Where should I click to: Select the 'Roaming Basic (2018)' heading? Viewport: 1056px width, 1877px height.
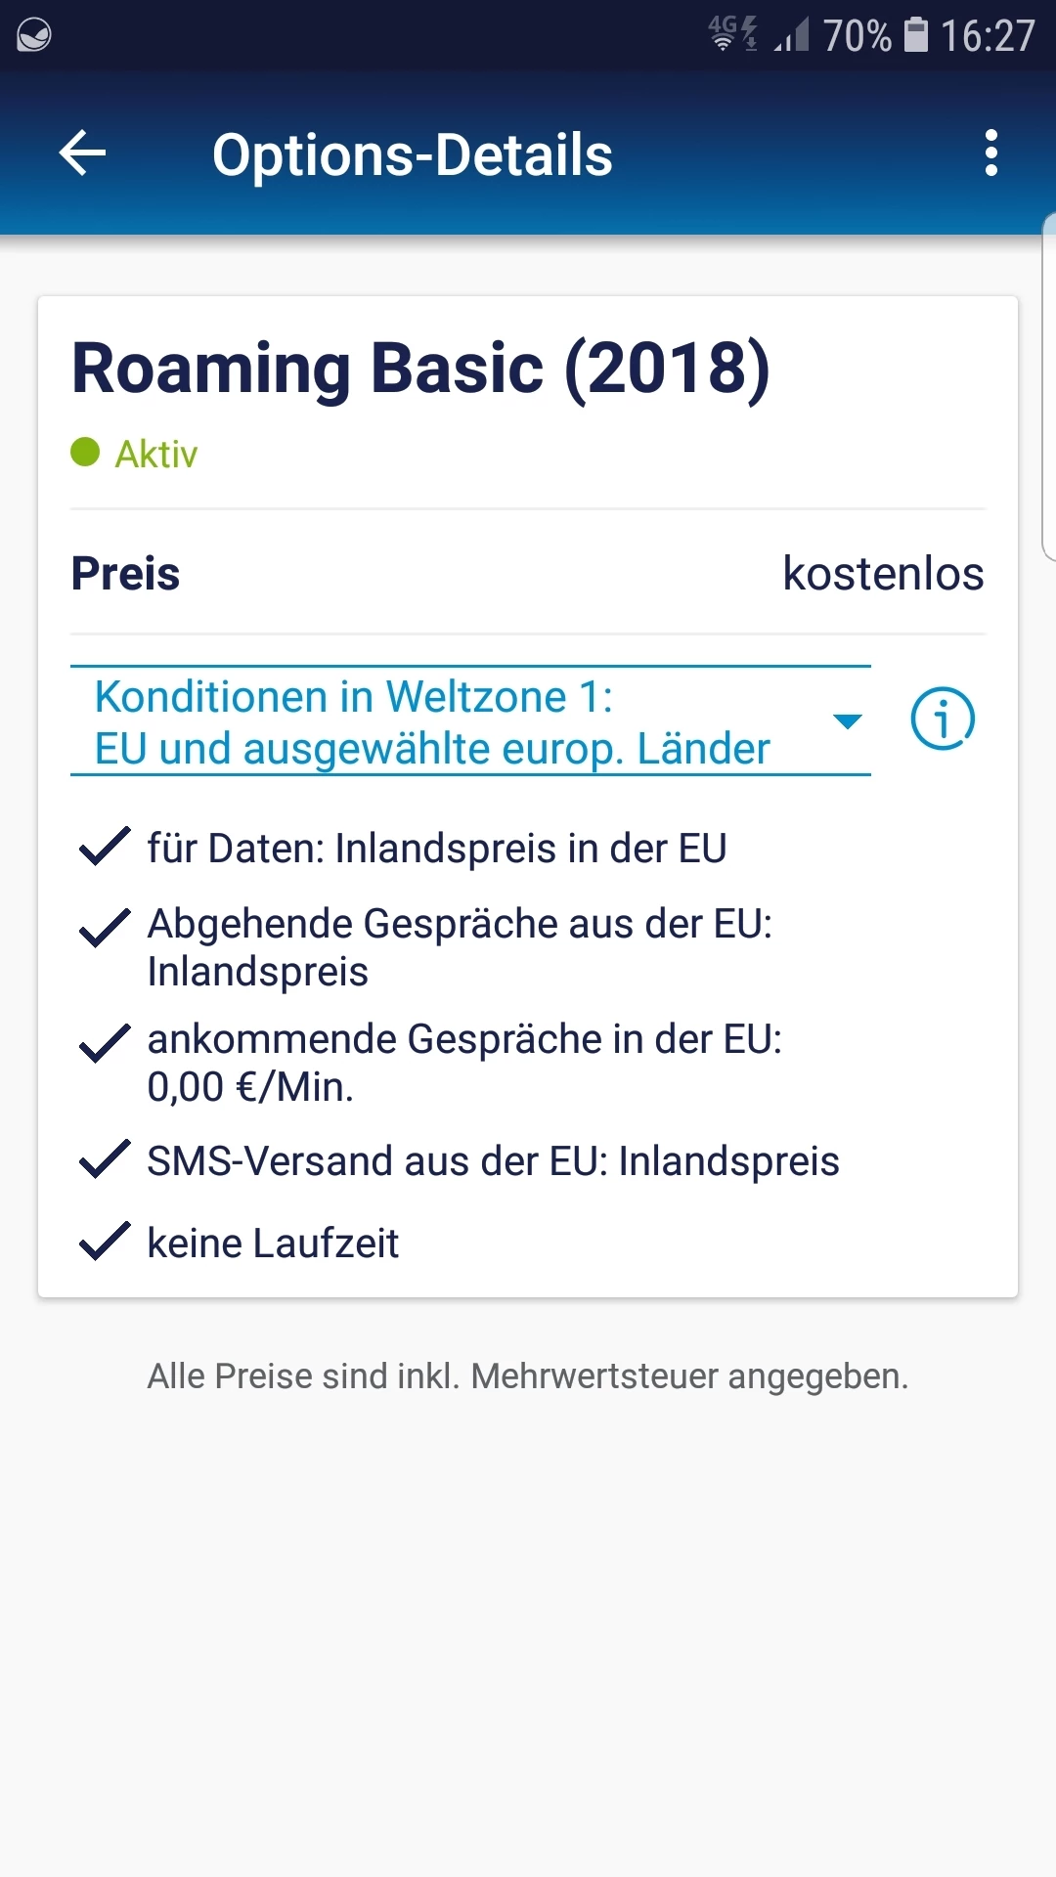420,369
